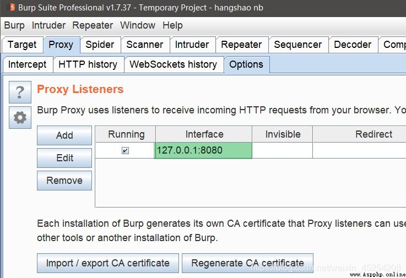
Task: Switch to the Spider tab
Action: click(100, 45)
